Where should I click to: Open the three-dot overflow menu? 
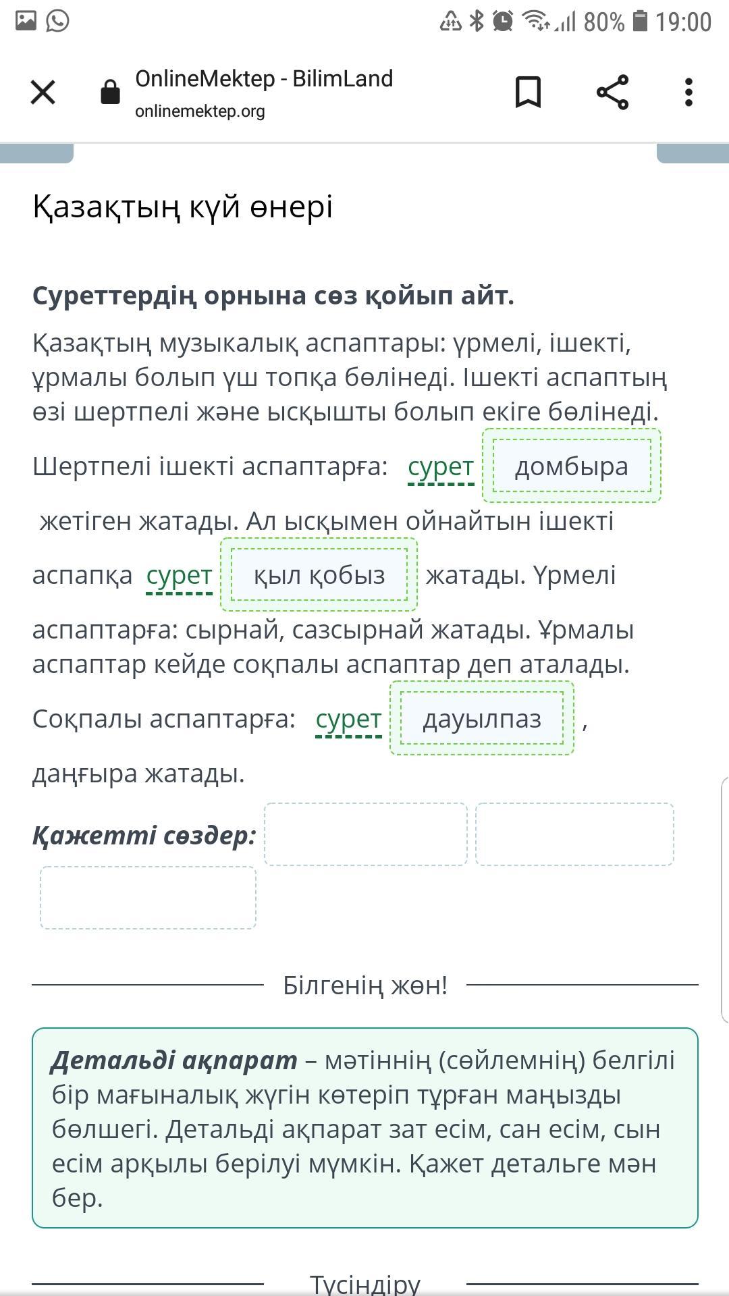(688, 92)
